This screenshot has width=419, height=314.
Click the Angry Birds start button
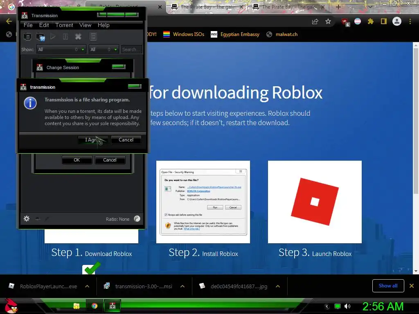[x=11, y=306]
